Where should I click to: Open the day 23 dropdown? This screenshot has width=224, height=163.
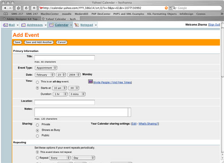coord(61,75)
